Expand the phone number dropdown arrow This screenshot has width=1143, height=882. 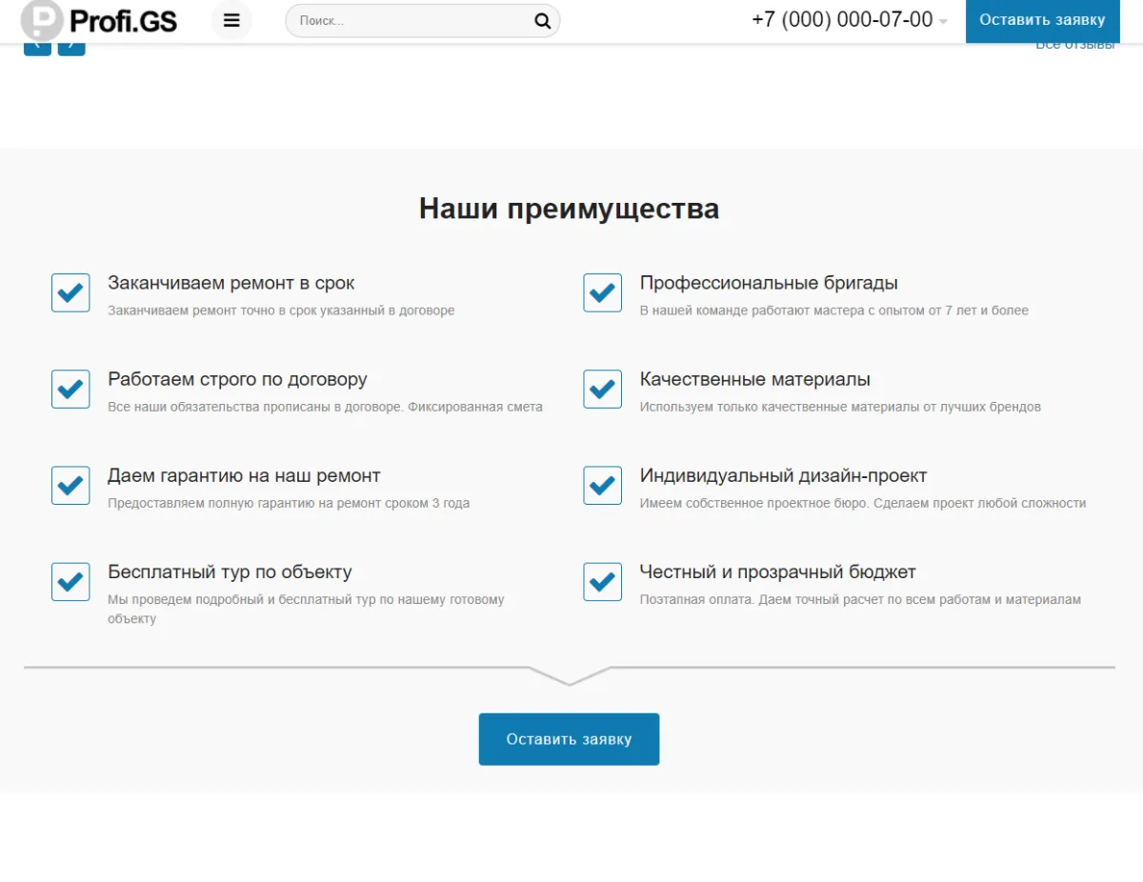[x=943, y=23]
